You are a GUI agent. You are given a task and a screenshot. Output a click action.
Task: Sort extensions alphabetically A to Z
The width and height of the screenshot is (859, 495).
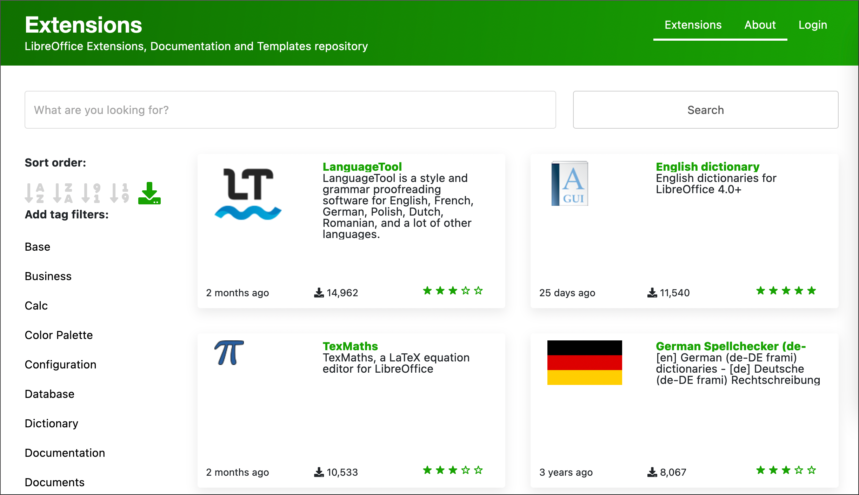point(34,193)
